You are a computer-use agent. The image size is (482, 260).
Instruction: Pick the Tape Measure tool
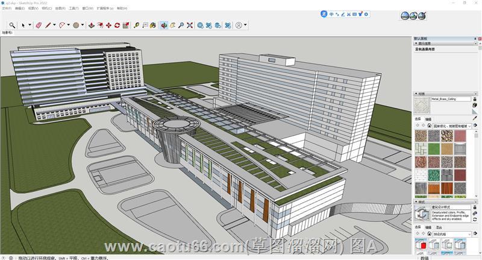pyautogui.click(x=137, y=25)
